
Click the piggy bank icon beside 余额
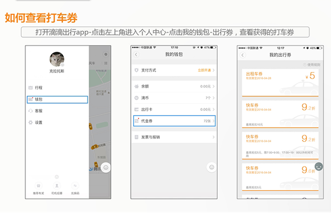(x=136, y=86)
